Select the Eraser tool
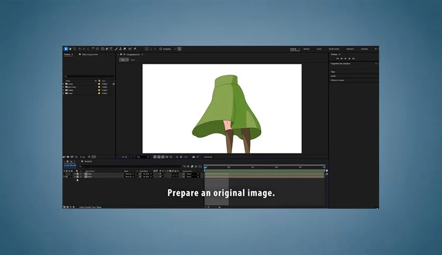 tap(125, 49)
